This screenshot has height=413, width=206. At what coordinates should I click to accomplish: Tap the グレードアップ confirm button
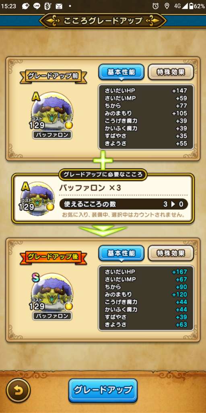pos(103,390)
